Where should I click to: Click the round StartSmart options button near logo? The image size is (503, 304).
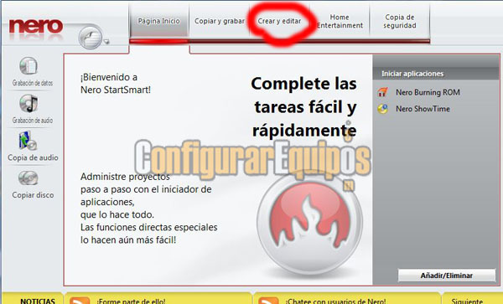point(91,37)
